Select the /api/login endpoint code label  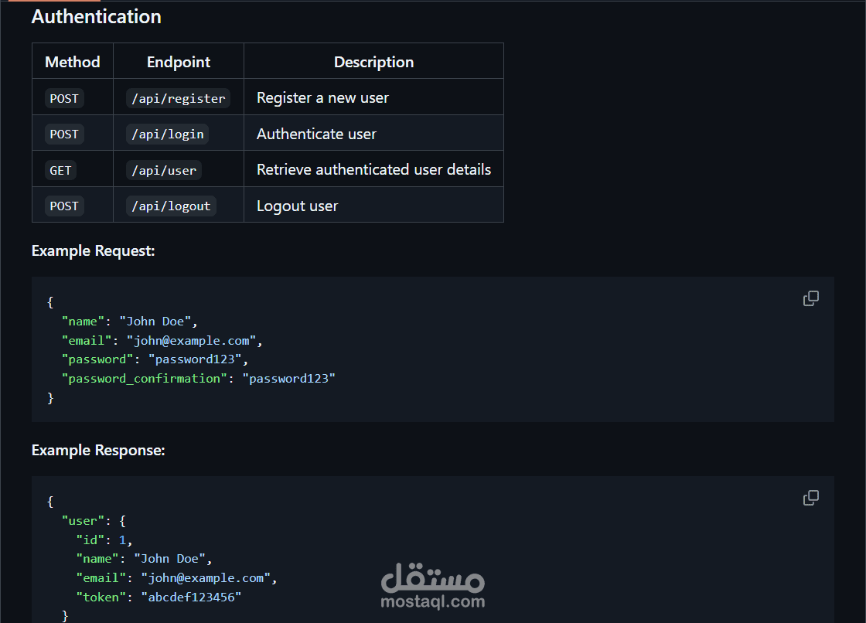pos(167,134)
